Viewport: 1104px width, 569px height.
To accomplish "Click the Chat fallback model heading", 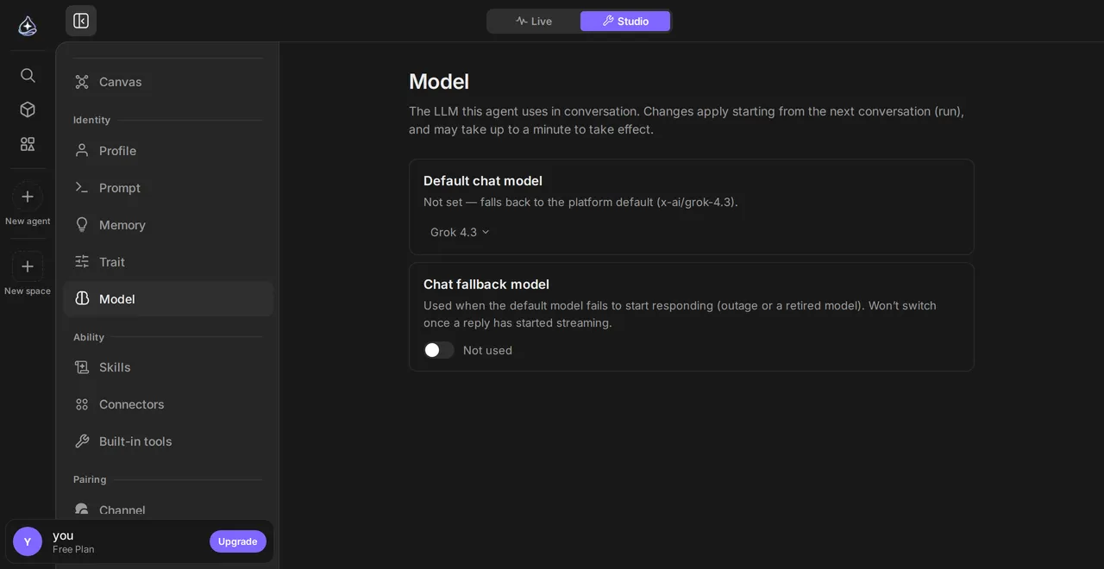I will pos(486,284).
